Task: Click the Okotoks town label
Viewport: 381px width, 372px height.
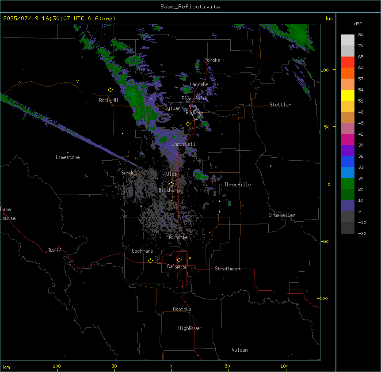Action: [x=182, y=309]
